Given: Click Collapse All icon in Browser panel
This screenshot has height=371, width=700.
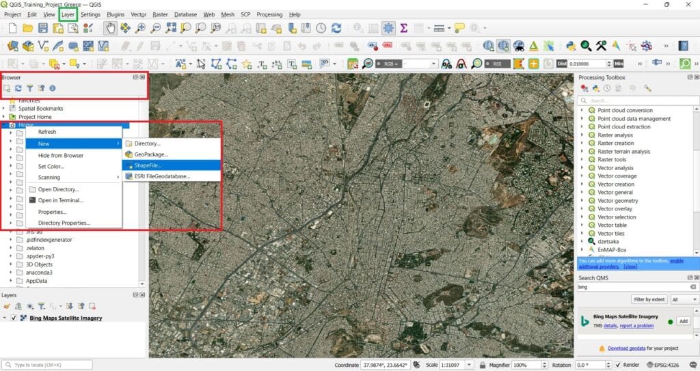Looking at the screenshot, I should [42, 88].
